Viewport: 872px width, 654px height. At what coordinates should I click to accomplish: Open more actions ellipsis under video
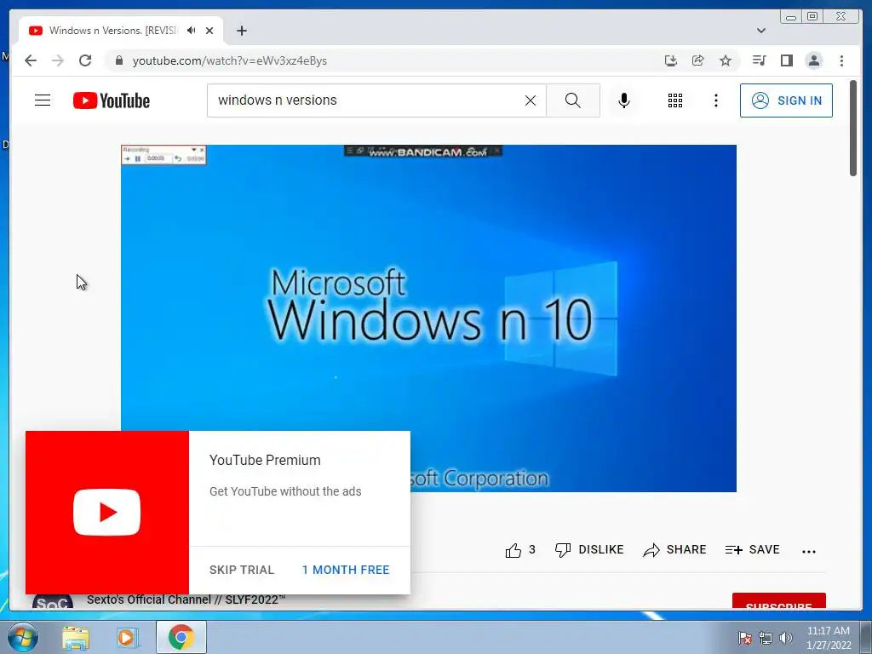(809, 551)
